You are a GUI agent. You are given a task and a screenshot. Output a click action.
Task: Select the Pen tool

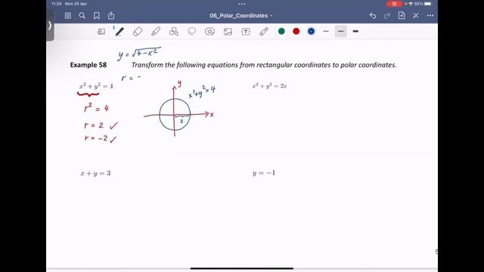119,32
